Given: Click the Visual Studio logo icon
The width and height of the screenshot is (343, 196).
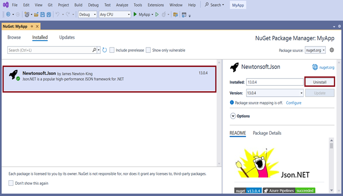Looking at the screenshot, I should point(6,4).
